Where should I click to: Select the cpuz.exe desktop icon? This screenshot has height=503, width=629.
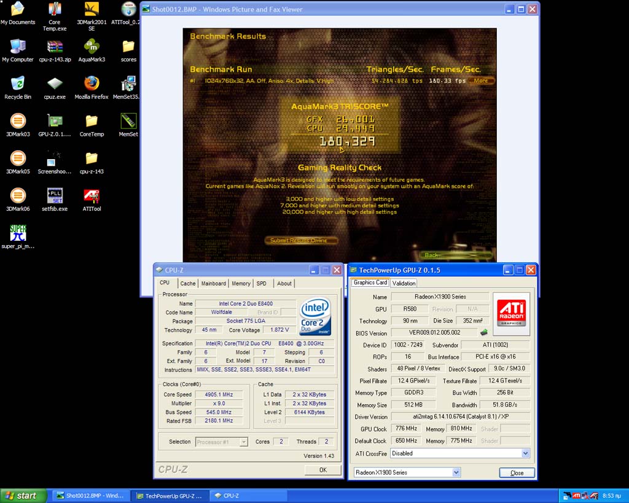tap(55, 88)
